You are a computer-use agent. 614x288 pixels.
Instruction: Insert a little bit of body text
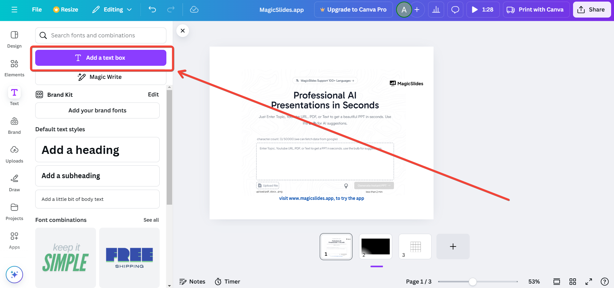[x=97, y=199]
